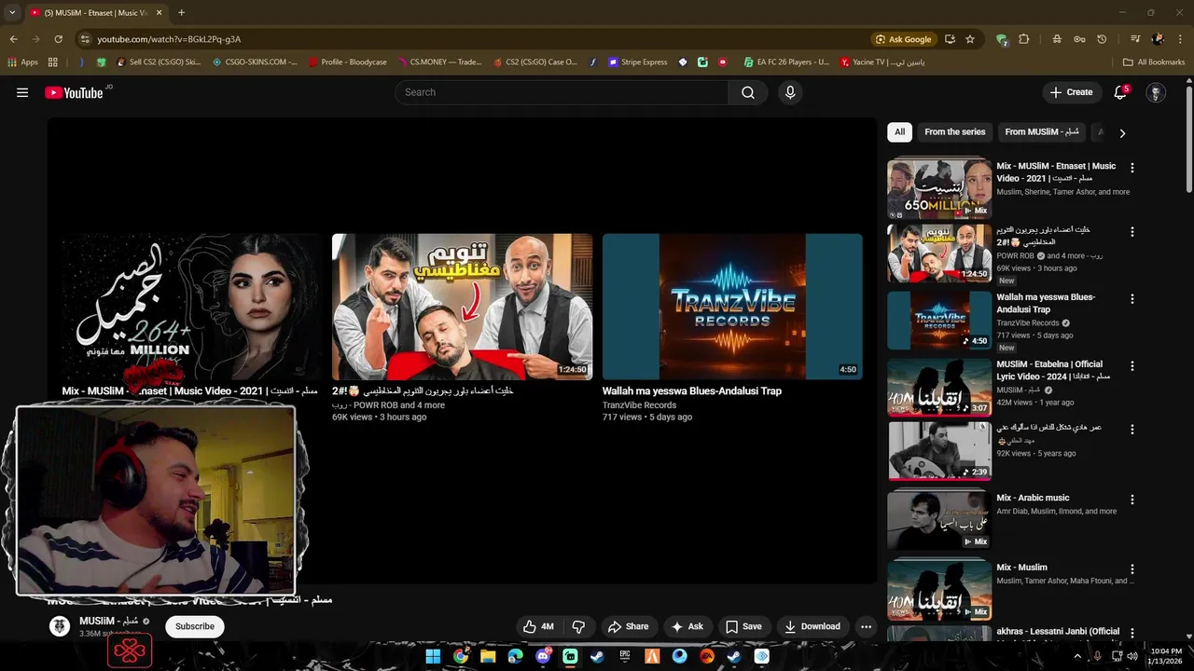Viewport: 1194px width, 671px height.
Task: Open the sidebar Etabelna video thumbnail
Action: click(938, 388)
